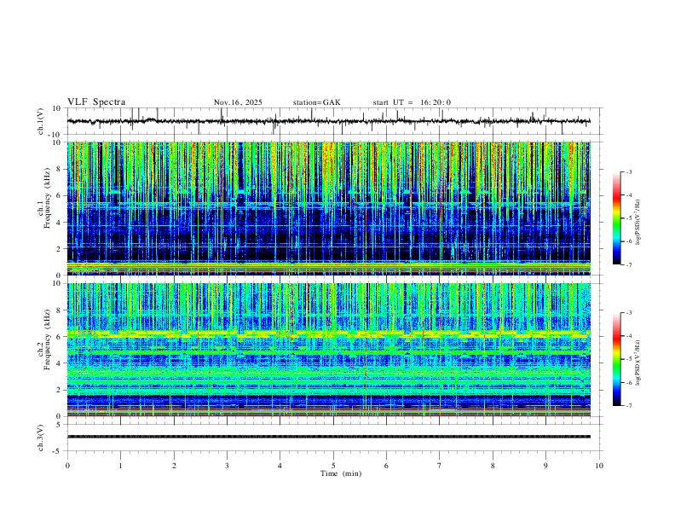Image resolution: width=675 pixels, height=522 pixels.
Task: Click the "station=GAK" header label
Action: (x=316, y=102)
